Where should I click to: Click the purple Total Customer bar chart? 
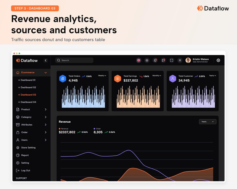(x=193, y=97)
